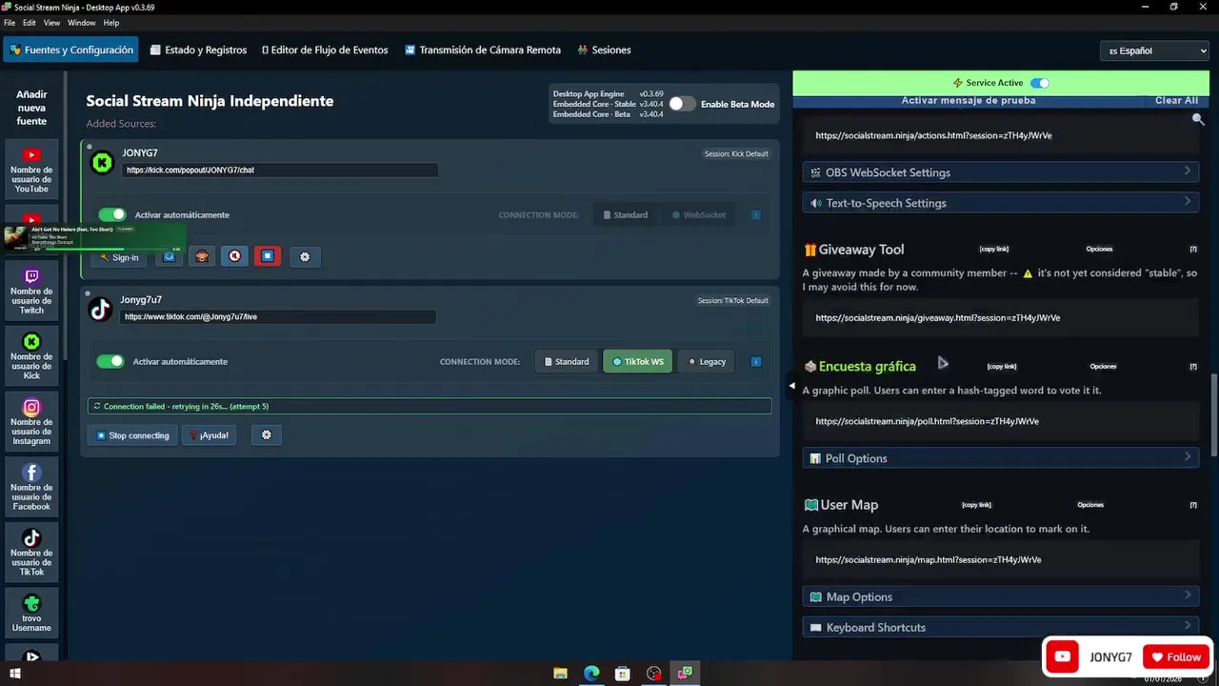Select TikTok WS connection mode
This screenshot has height=686, width=1219.
(x=638, y=362)
